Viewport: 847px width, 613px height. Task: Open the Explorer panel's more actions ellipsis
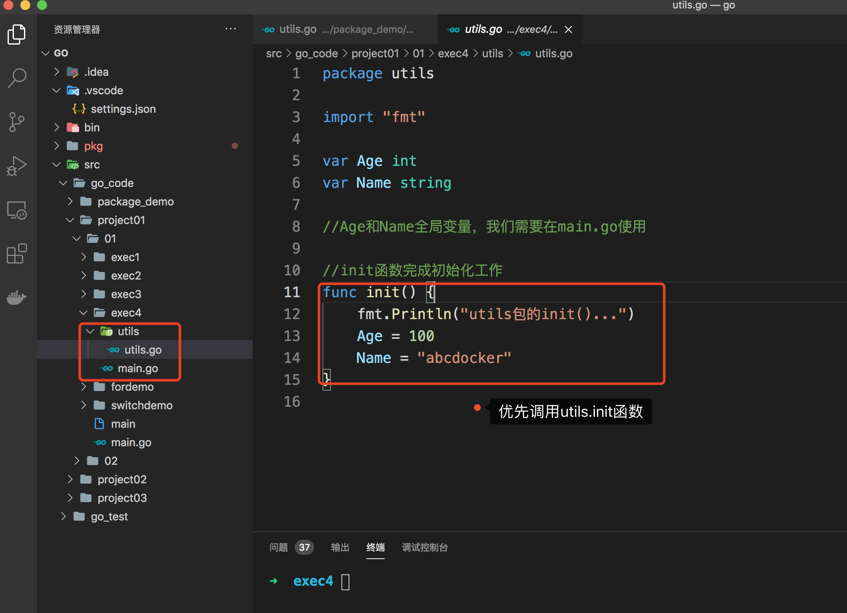click(230, 29)
